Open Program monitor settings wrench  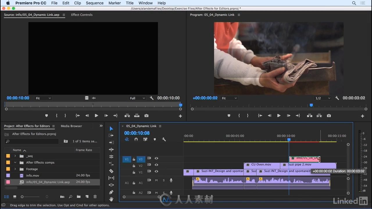coord(337,98)
